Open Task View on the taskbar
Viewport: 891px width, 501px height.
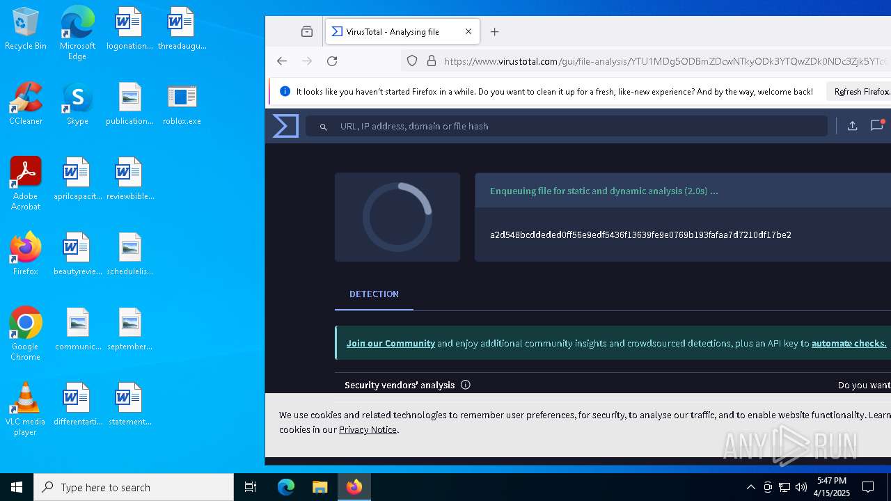[x=251, y=487]
